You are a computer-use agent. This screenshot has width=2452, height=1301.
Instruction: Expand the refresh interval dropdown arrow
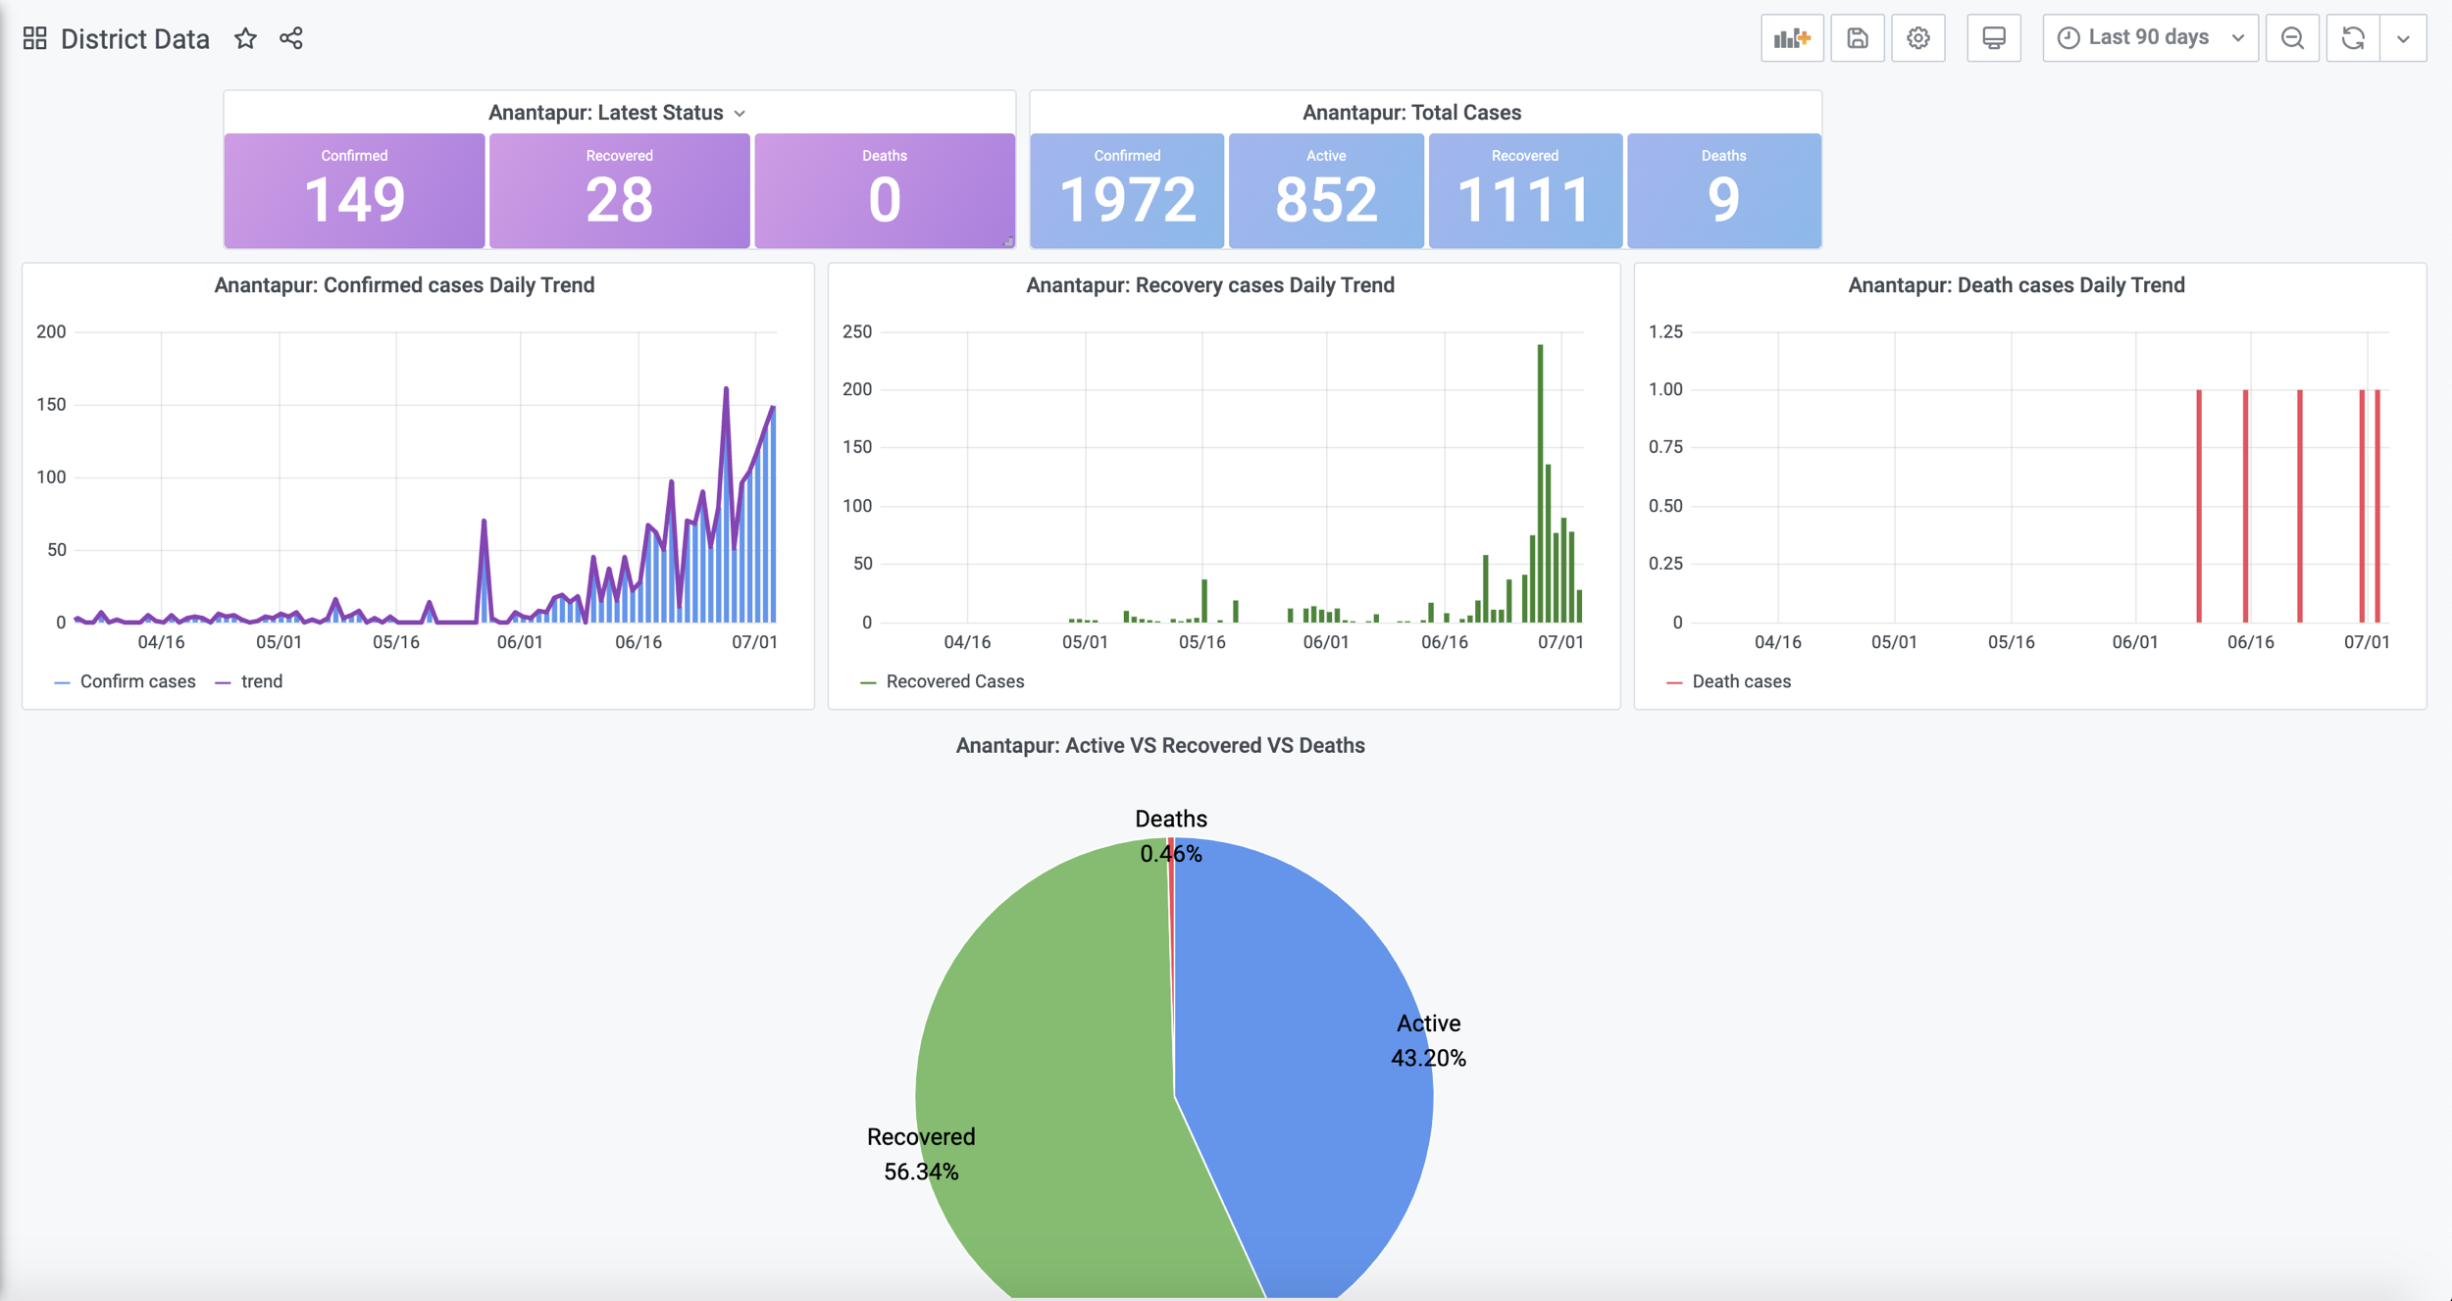coord(2403,38)
